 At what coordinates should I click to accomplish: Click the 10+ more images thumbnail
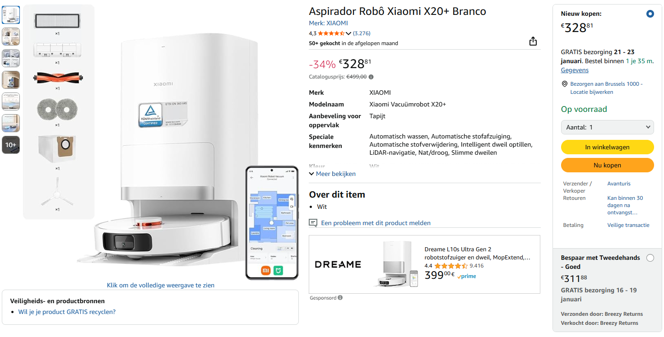11,145
